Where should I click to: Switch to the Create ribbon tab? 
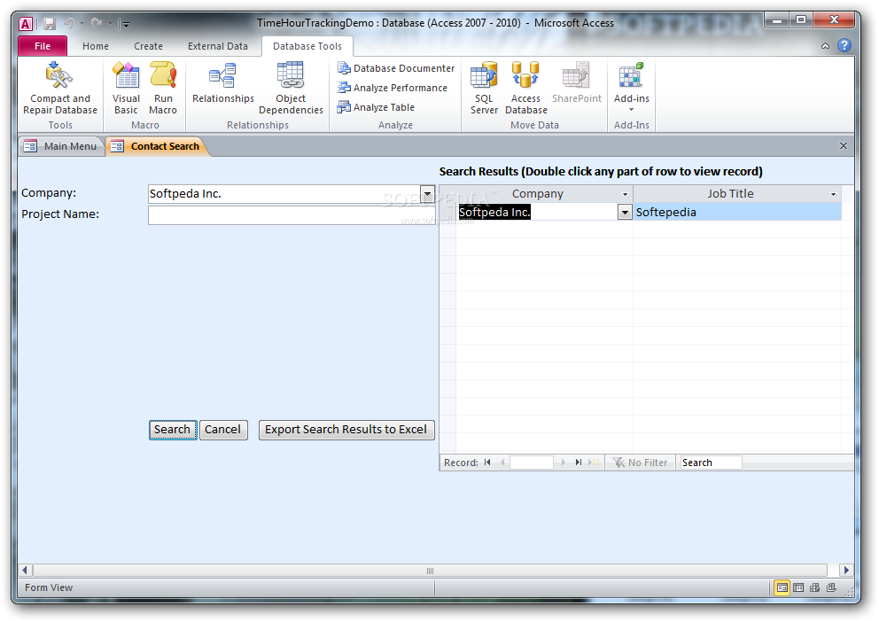click(148, 46)
